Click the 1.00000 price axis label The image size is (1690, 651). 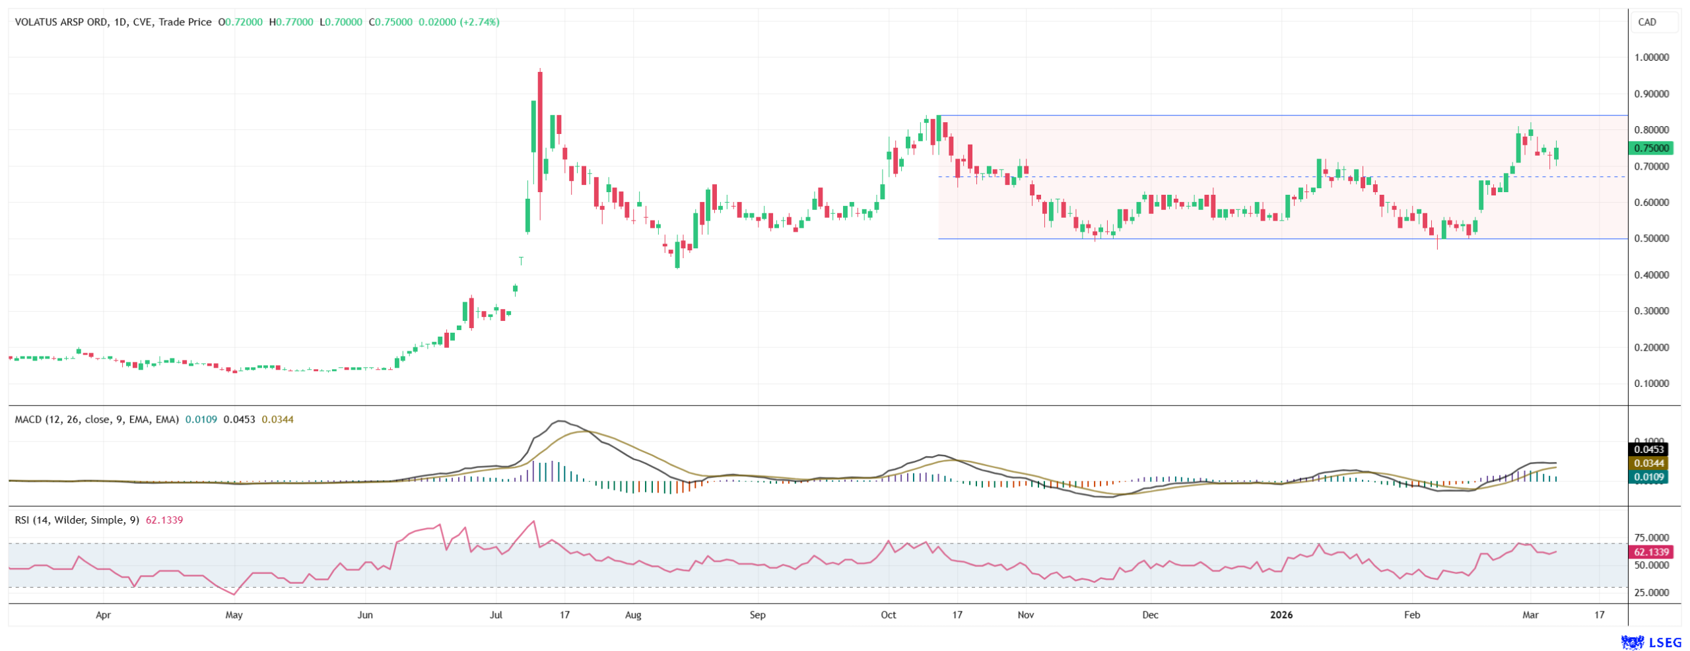pos(1651,57)
